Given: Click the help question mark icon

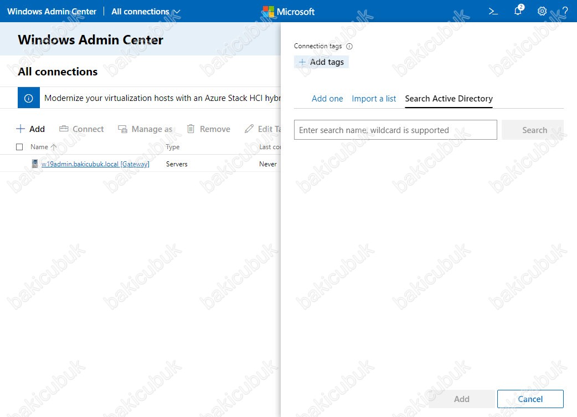Looking at the screenshot, I should coord(565,12).
